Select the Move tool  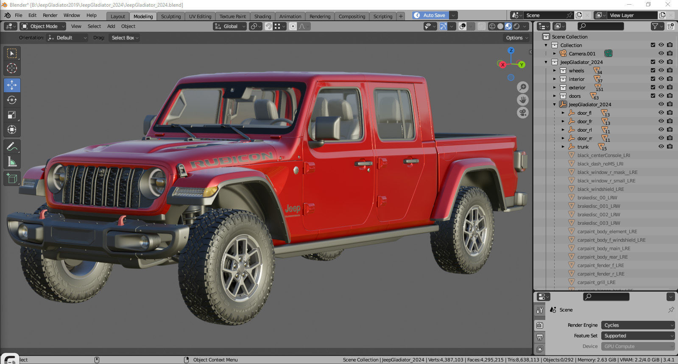(x=12, y=85)
